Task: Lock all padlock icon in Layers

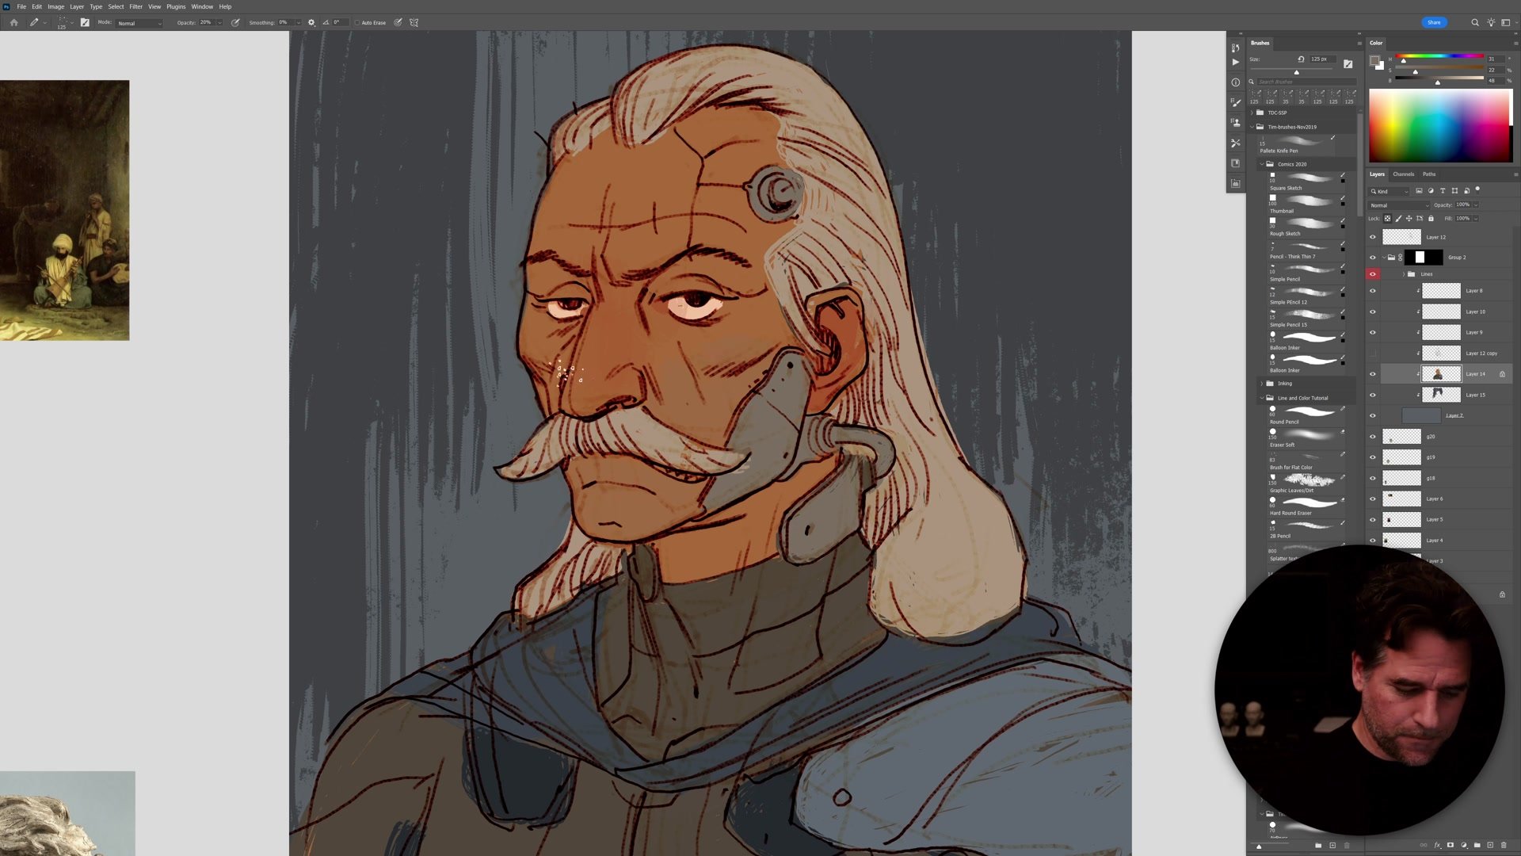Action: point(1431,219)
